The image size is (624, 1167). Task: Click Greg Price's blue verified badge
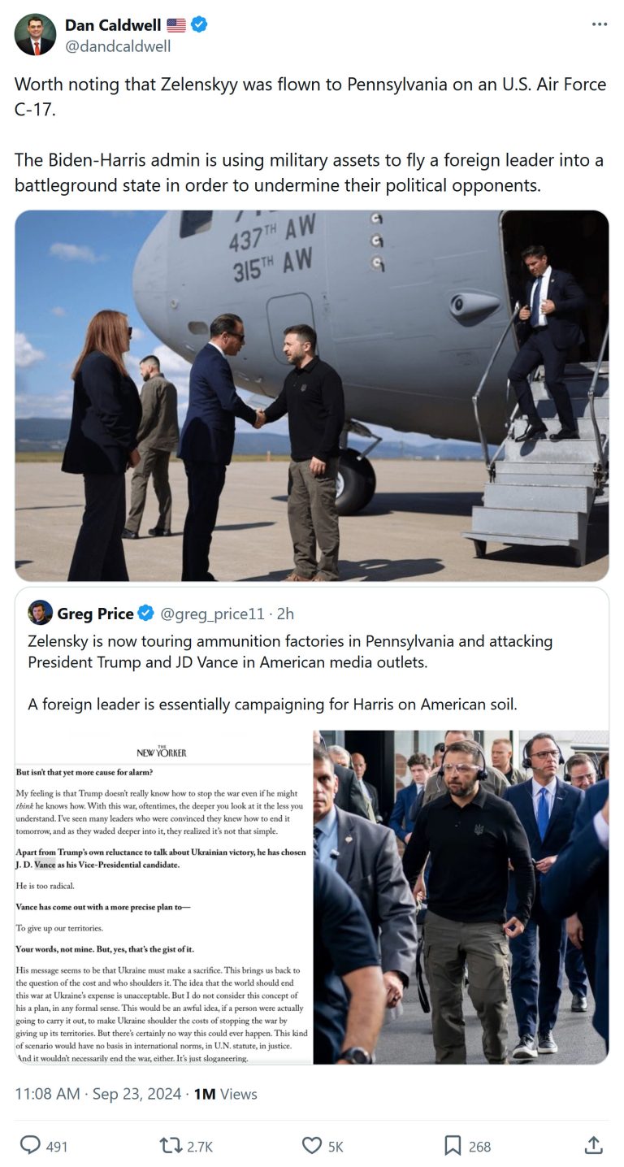(145, 613)
